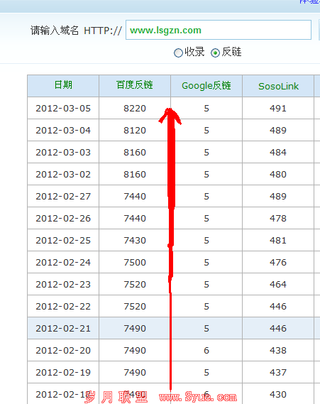Click 7440 in the 2012-02-26 row
320x404 pixels.
(135, 218)
